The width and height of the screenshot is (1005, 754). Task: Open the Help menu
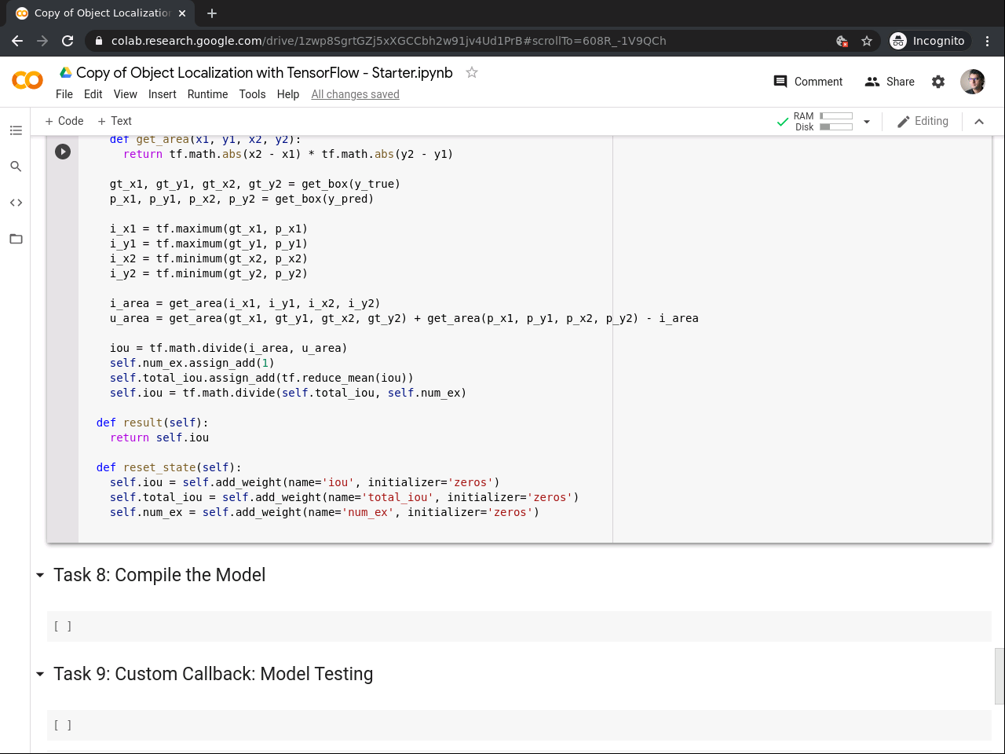point(288,94)
